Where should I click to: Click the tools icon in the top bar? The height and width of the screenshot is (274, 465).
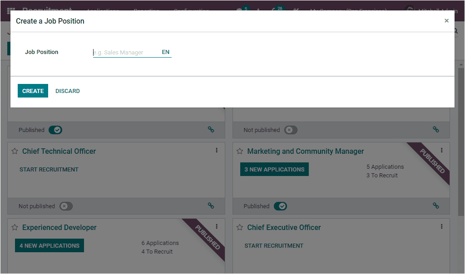(x=296, y=10)
